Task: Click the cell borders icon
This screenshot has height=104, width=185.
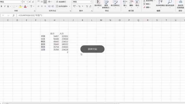Action: click(x=14, y=6)
